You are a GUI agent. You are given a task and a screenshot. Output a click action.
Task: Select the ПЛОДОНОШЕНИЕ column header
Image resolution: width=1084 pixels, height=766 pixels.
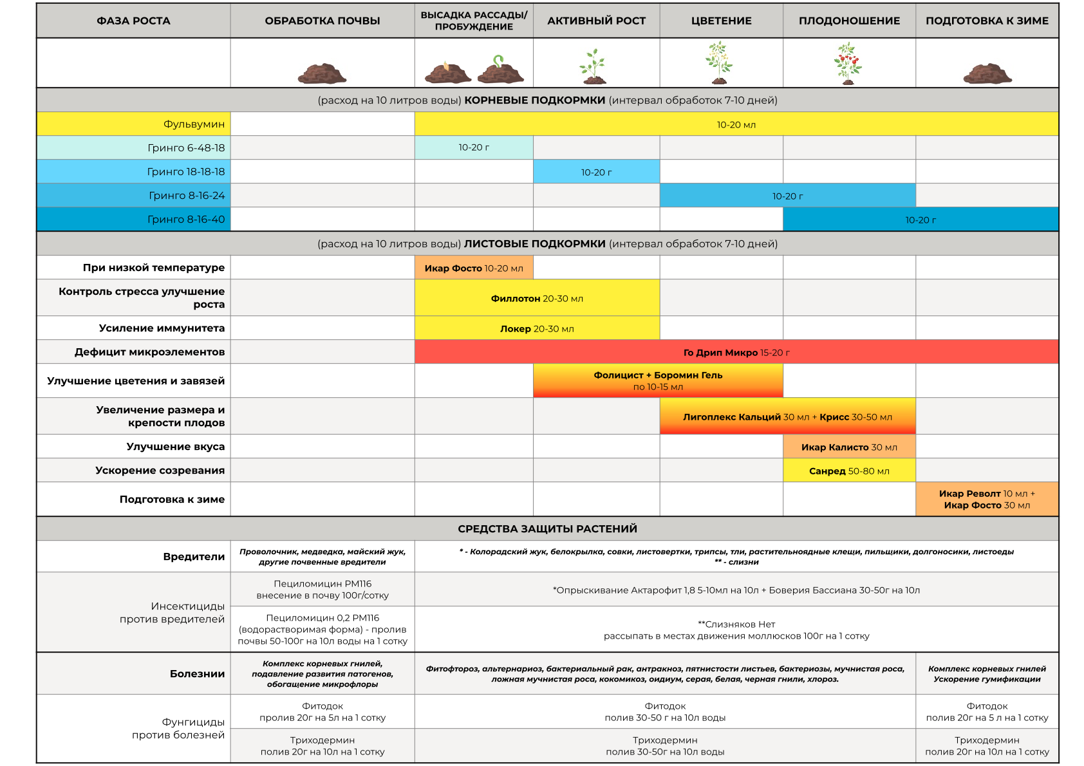[x=850, y=21]
